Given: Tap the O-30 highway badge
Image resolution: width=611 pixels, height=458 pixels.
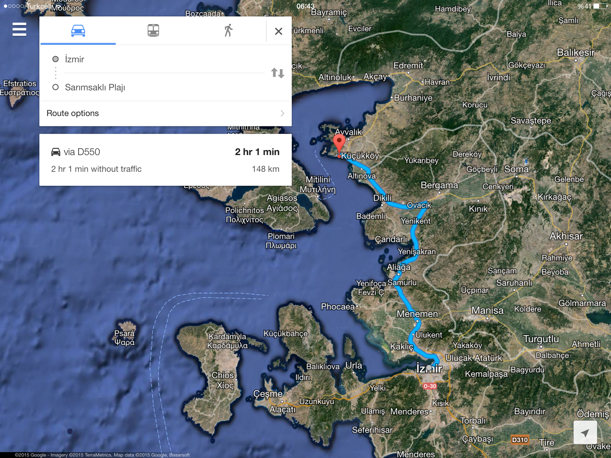Looking at the screenshot, I should [x=430, y=386].
